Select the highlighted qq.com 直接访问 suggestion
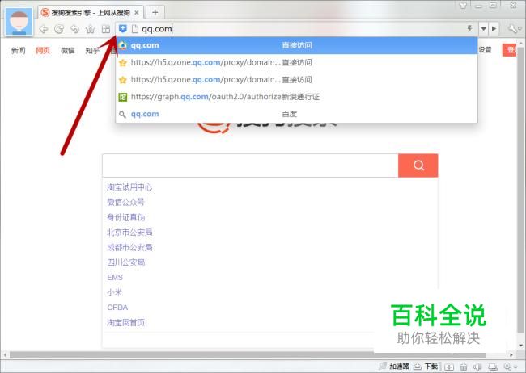Image resolution: width=526 pixels, height=373 pixels. point(296,45)
